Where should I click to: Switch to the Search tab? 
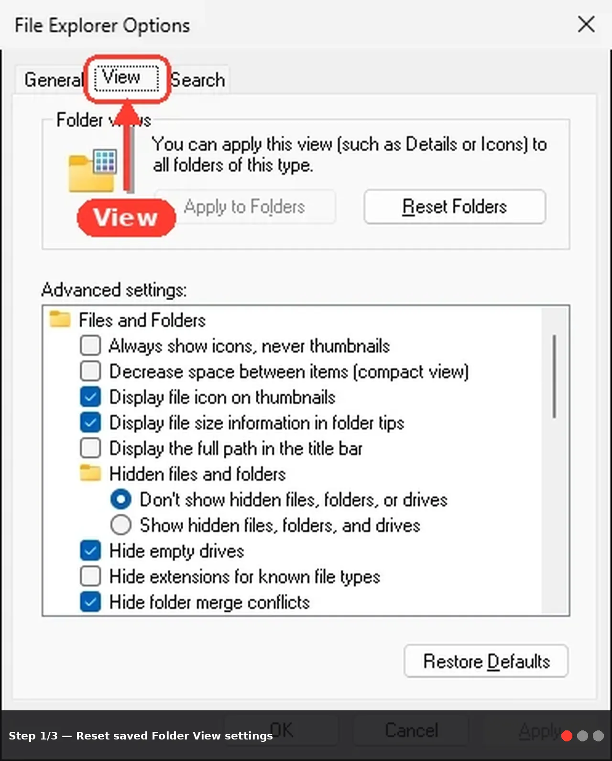click(198, 79)
